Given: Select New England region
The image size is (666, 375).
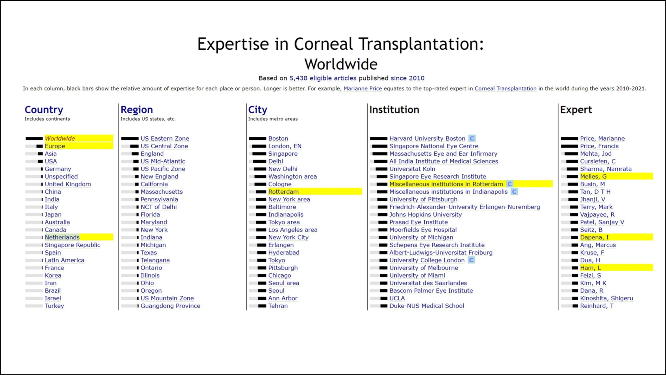Looking at the screenshot, I should 159,176.
